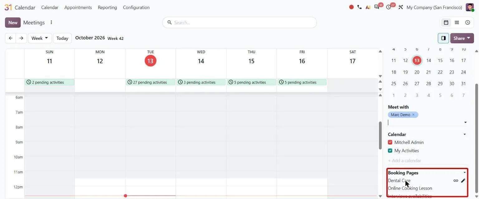479x199 pixels.
Task: Switch to the calendar view icon
Action: pos(446,22)
